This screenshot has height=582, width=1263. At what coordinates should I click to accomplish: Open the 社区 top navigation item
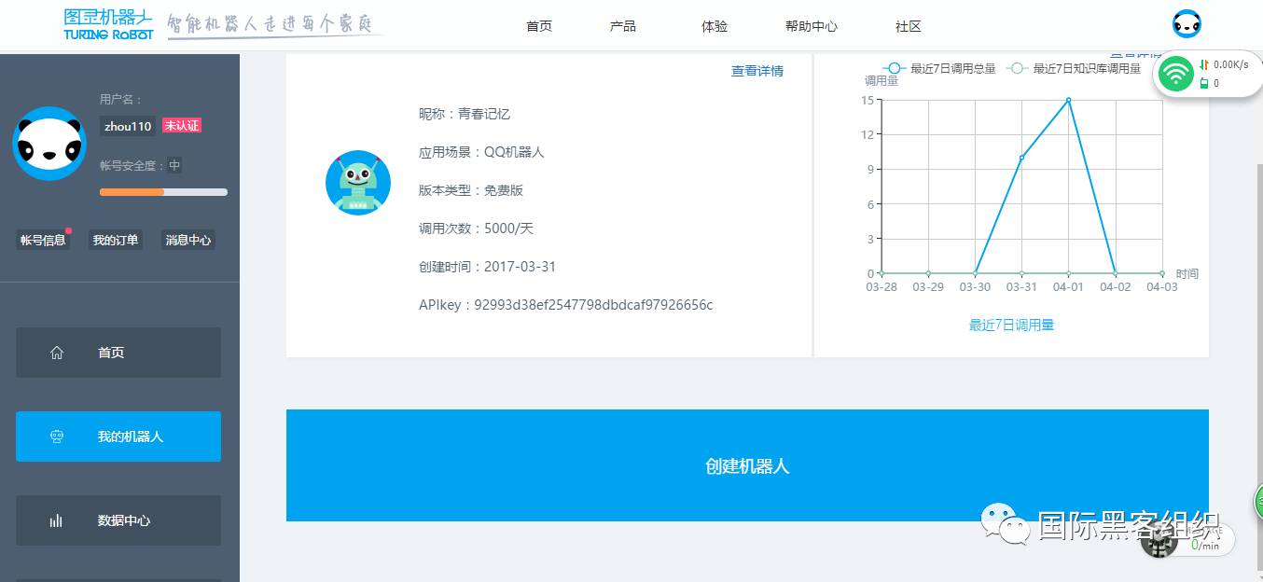click(909, 26)
